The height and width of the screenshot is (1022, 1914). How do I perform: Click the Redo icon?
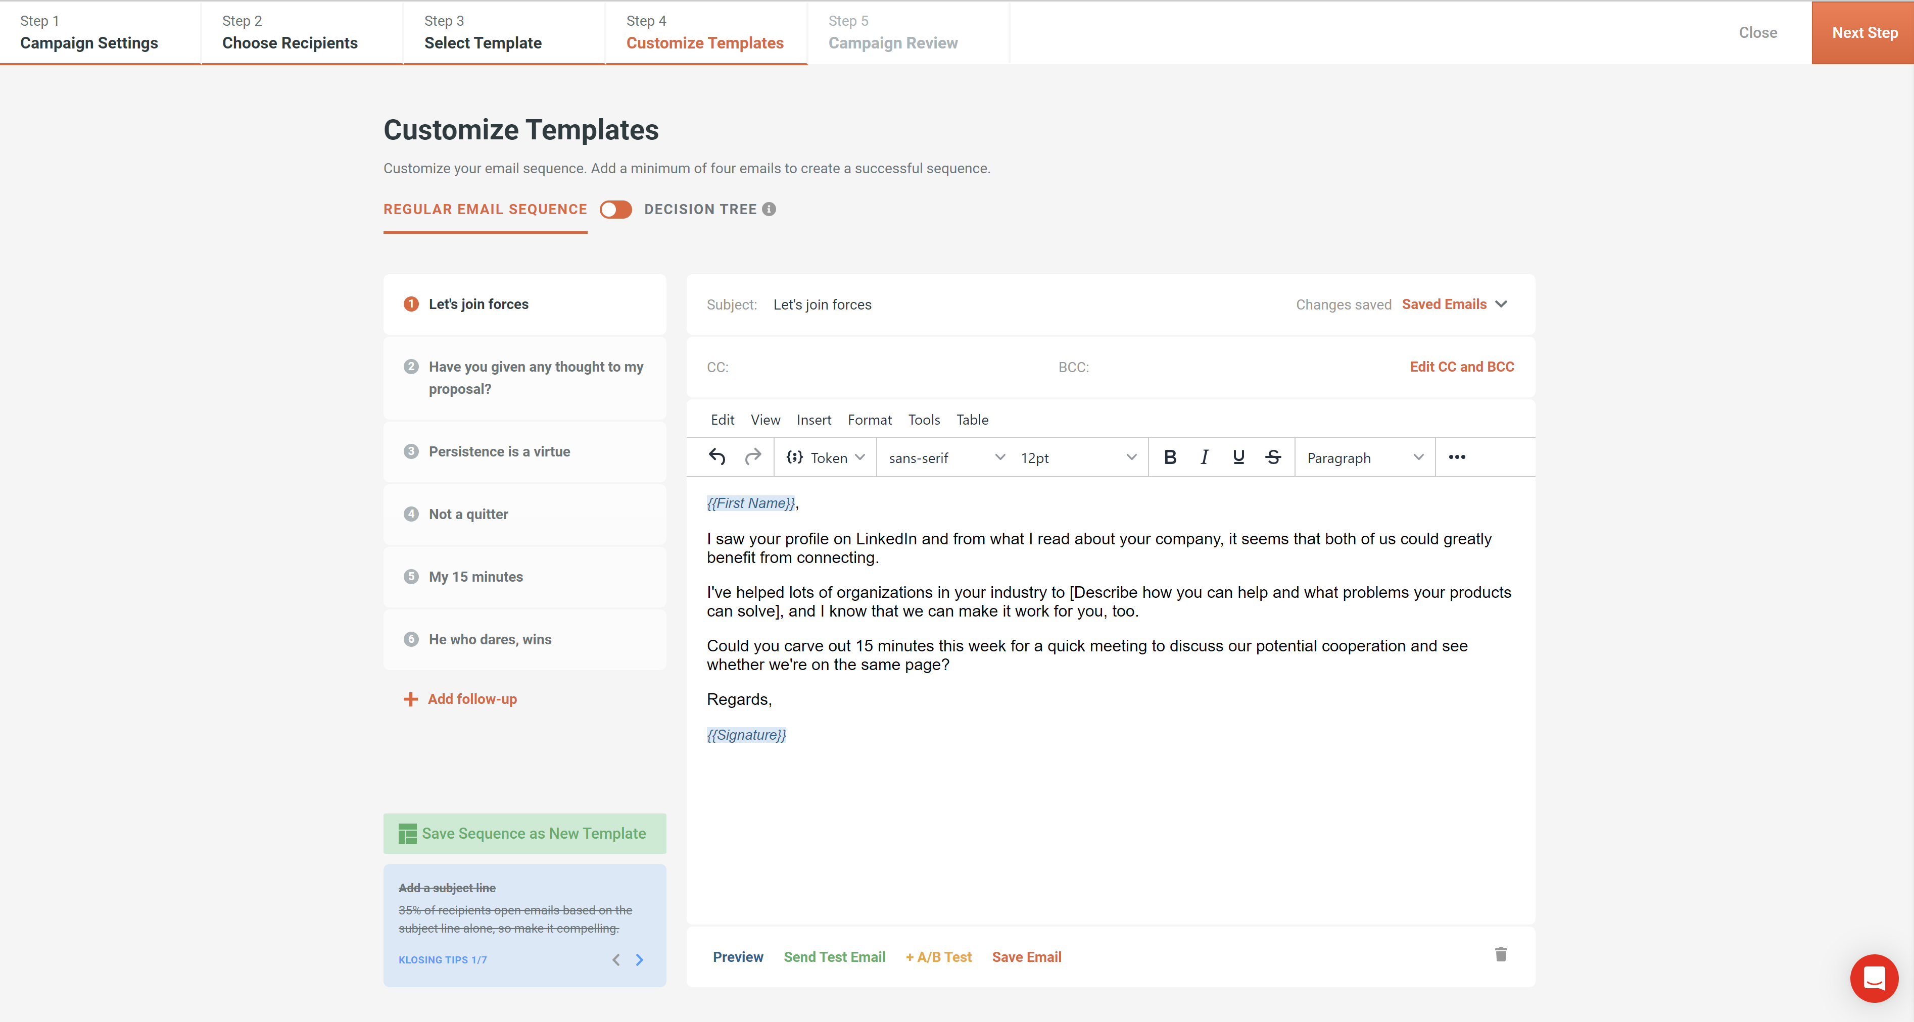click(x=752, y=456)
